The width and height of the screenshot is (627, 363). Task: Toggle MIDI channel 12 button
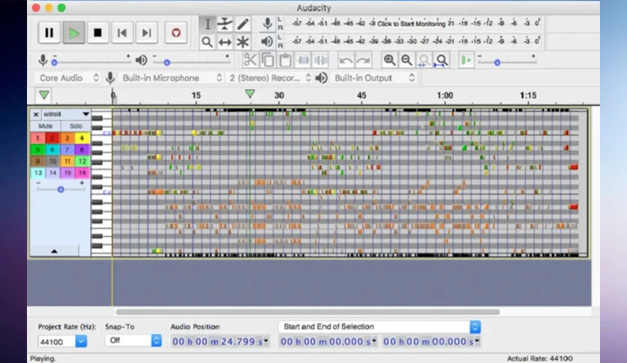[82, 161]
